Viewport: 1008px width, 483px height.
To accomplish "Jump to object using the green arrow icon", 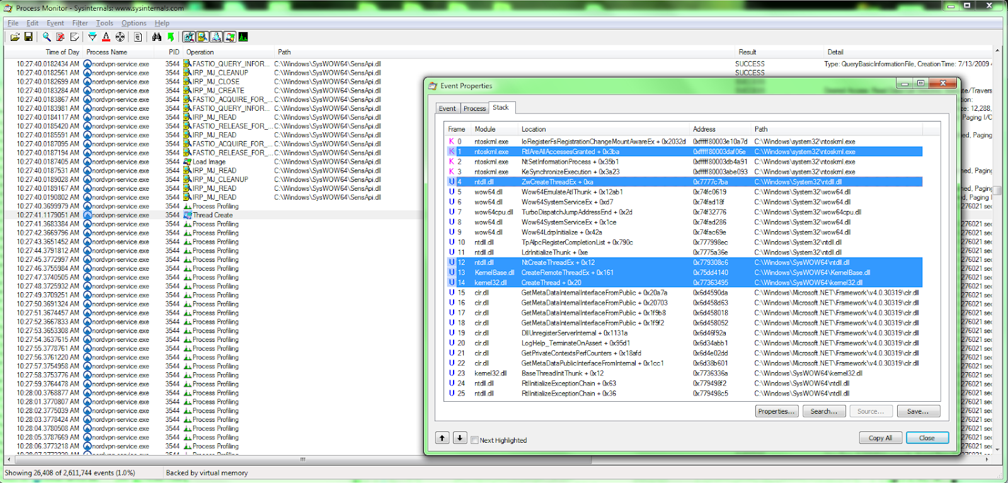I will click(170, 37).
